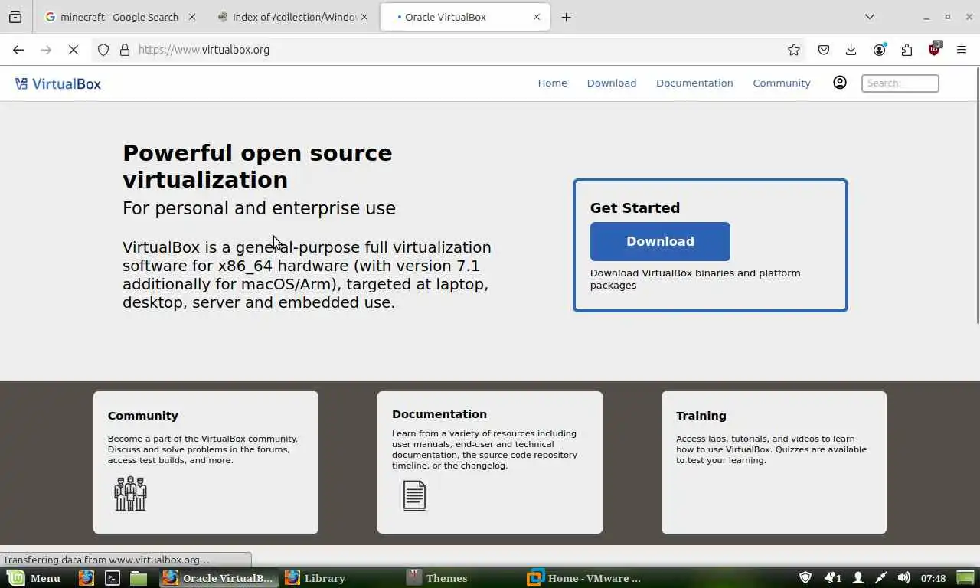Close the minecraft Google Search tab

[x=191, y=17]
